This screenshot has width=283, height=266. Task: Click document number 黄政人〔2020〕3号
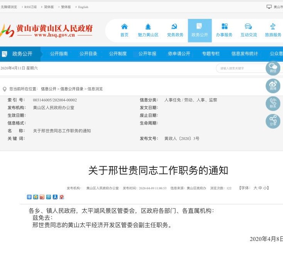(x=182, y=139)
